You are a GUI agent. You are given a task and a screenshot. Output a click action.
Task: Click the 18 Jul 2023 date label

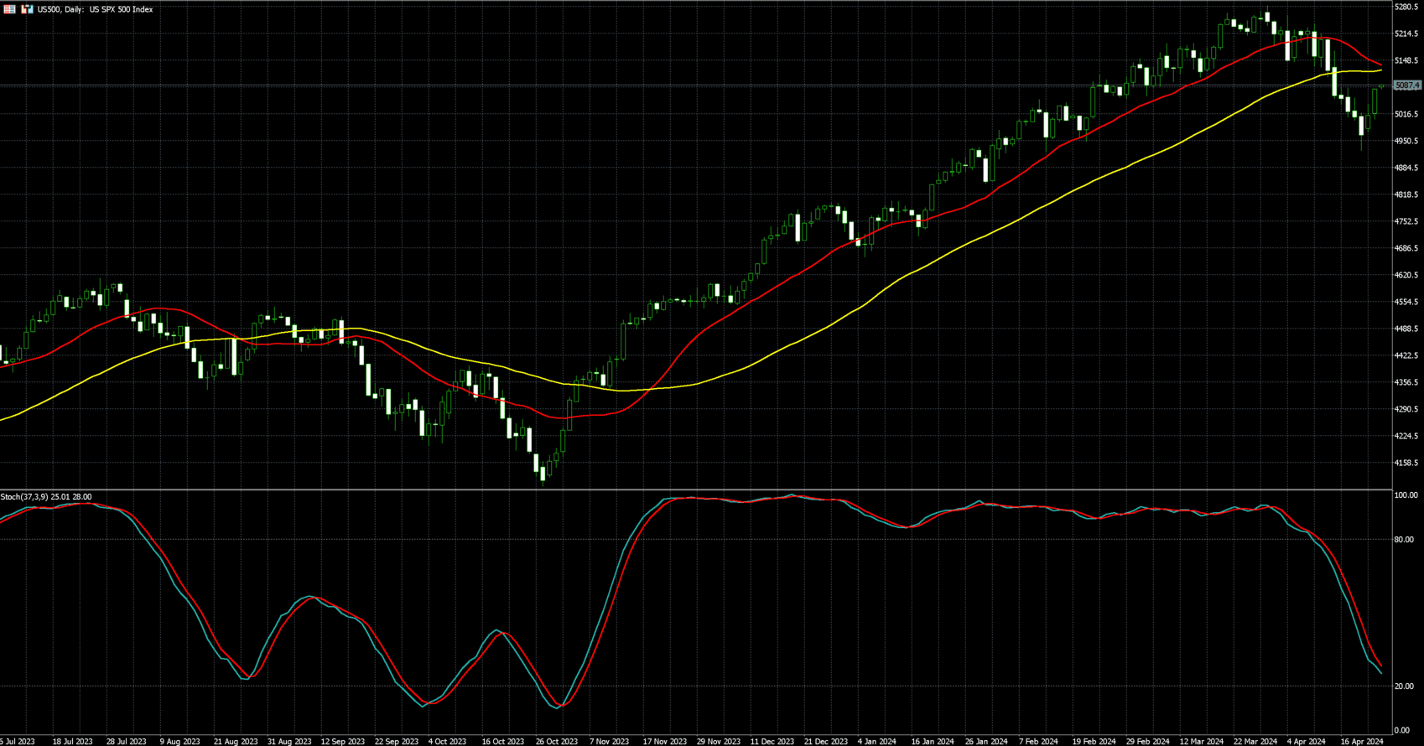click(72, 741)
